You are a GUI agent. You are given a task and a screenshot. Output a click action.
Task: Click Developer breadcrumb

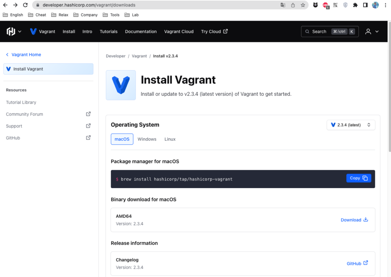pyautogui.click(x=116, y=56)
